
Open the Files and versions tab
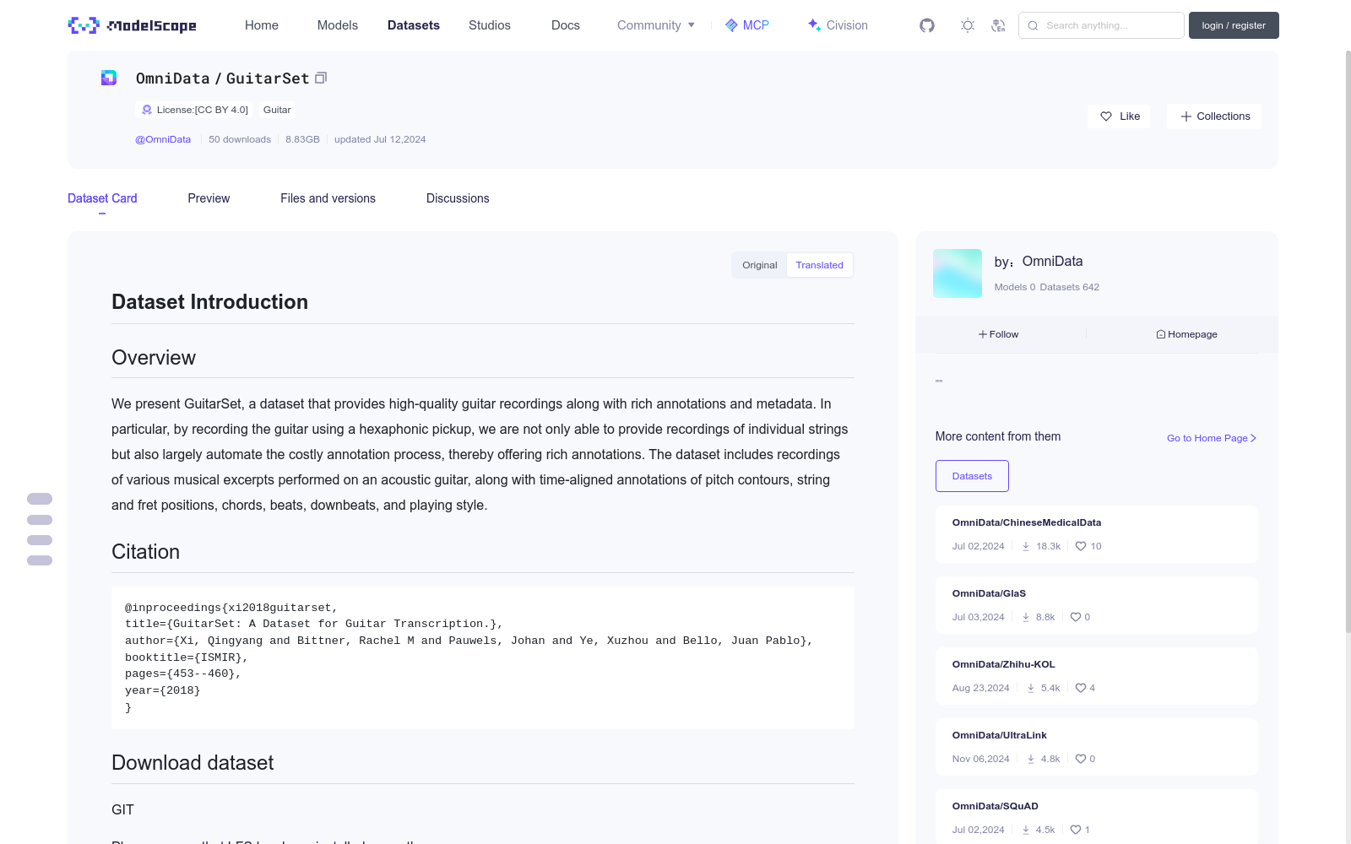328,198
